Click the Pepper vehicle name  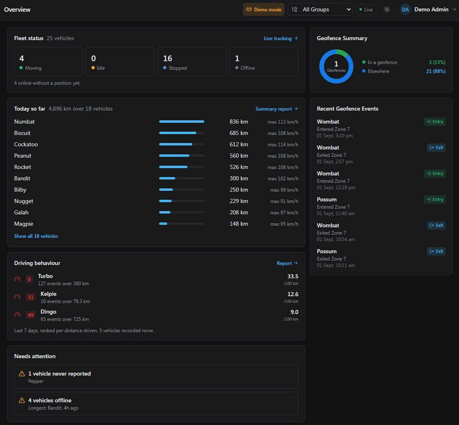(x=36, y=381)
